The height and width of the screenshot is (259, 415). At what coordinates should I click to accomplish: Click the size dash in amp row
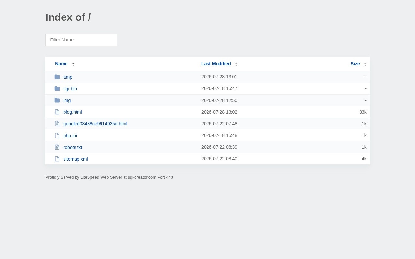366,77
